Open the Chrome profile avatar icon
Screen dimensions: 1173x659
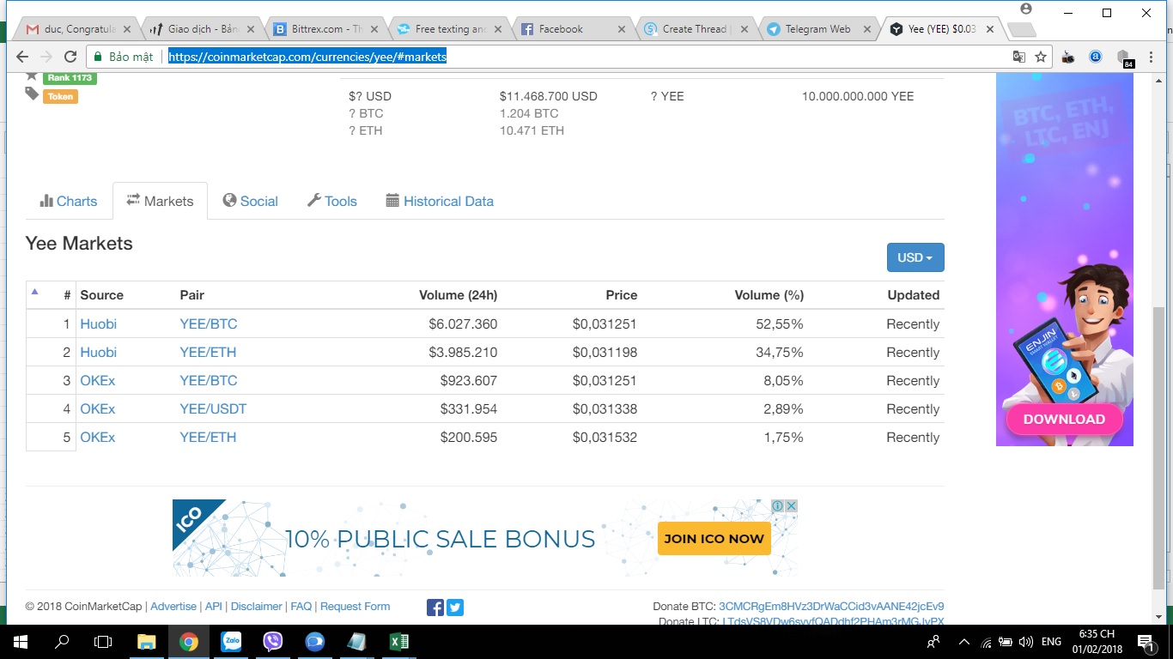(x=1025, y=9)
